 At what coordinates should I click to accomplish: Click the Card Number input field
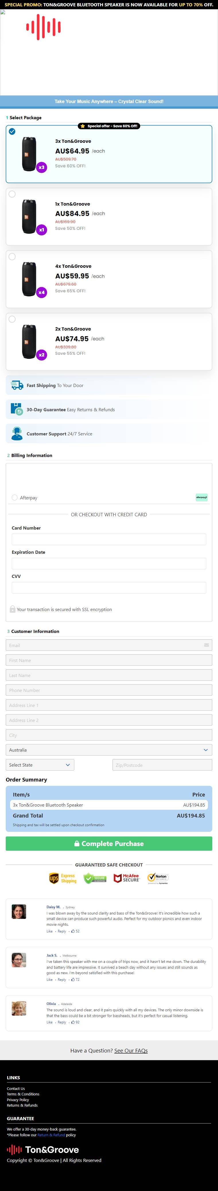pyautogui.click(x=109, y=539)
